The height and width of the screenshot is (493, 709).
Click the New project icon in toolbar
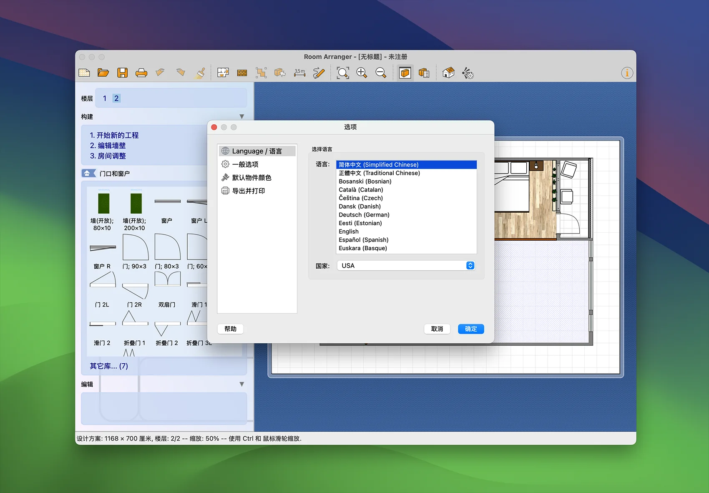click(x=84, y=73)
